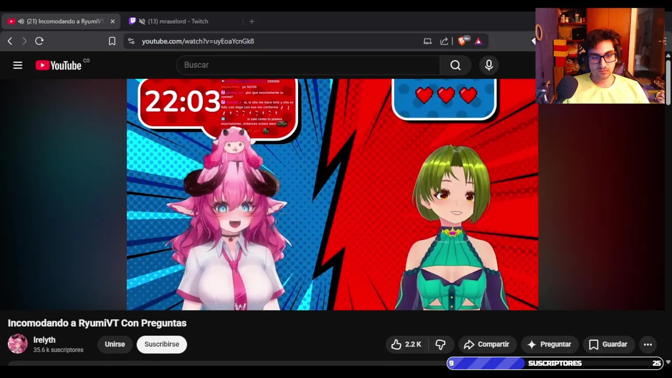Click the video player to pause
672x378 pixels.
(x=332, y=194)
